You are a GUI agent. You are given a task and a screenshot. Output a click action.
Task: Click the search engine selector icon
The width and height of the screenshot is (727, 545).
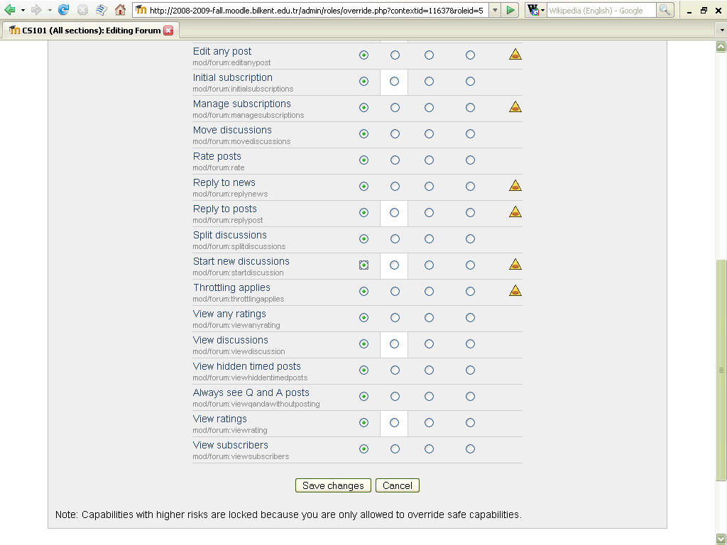(535, 10)
